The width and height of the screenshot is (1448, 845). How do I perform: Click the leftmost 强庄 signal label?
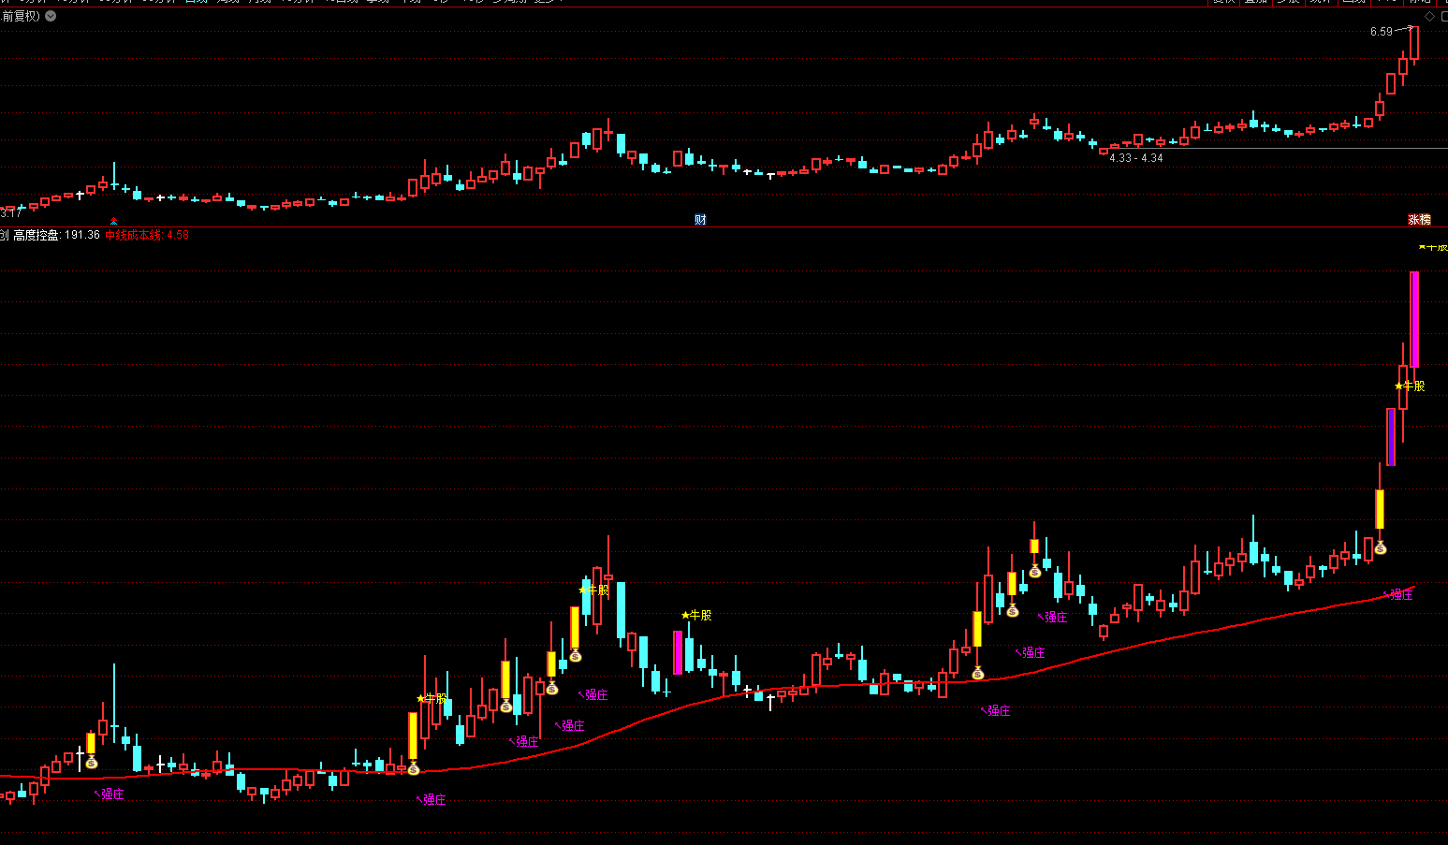110,794
